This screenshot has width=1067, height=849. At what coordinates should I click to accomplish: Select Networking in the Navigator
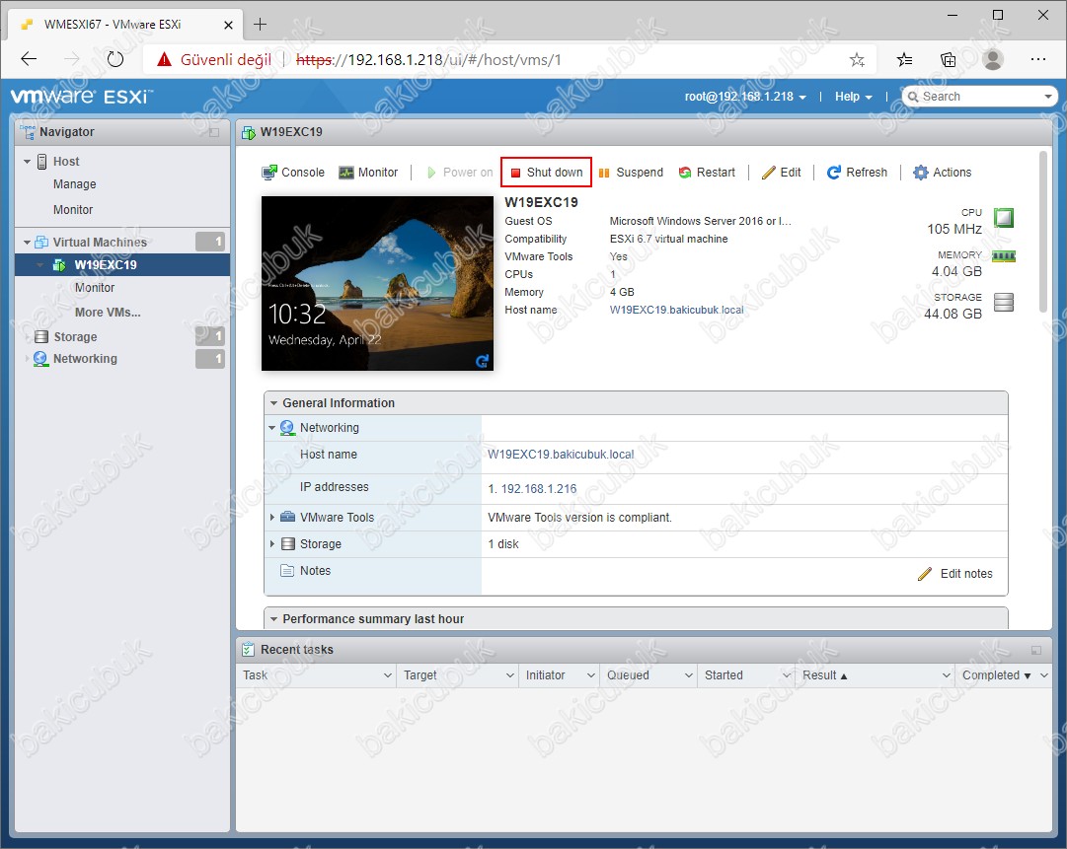85,359
